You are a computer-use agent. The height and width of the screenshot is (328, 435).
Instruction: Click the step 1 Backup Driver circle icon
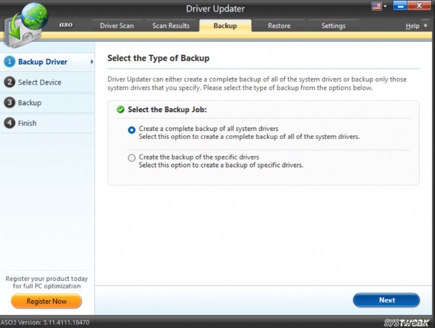point(10,61)
